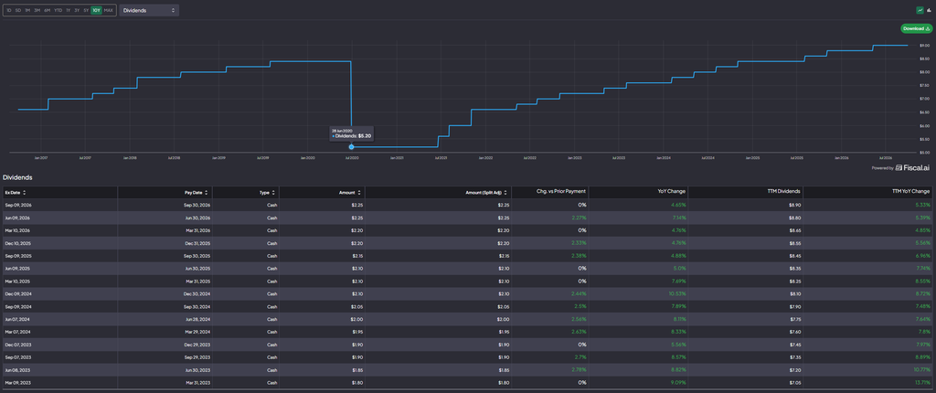Click the 2.78% change vs prior value

tap(580, 370)
